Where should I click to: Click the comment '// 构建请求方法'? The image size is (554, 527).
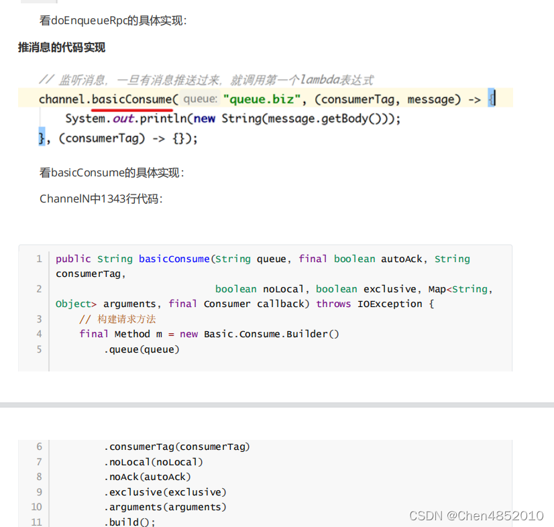[x=117, y=319]
